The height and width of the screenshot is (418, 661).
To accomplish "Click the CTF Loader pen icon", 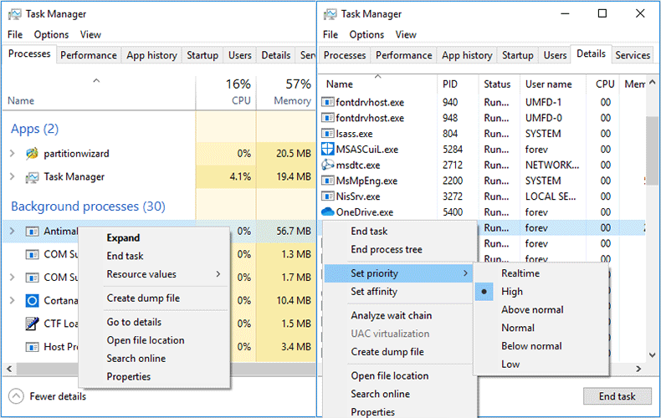I will coord(32,324).
